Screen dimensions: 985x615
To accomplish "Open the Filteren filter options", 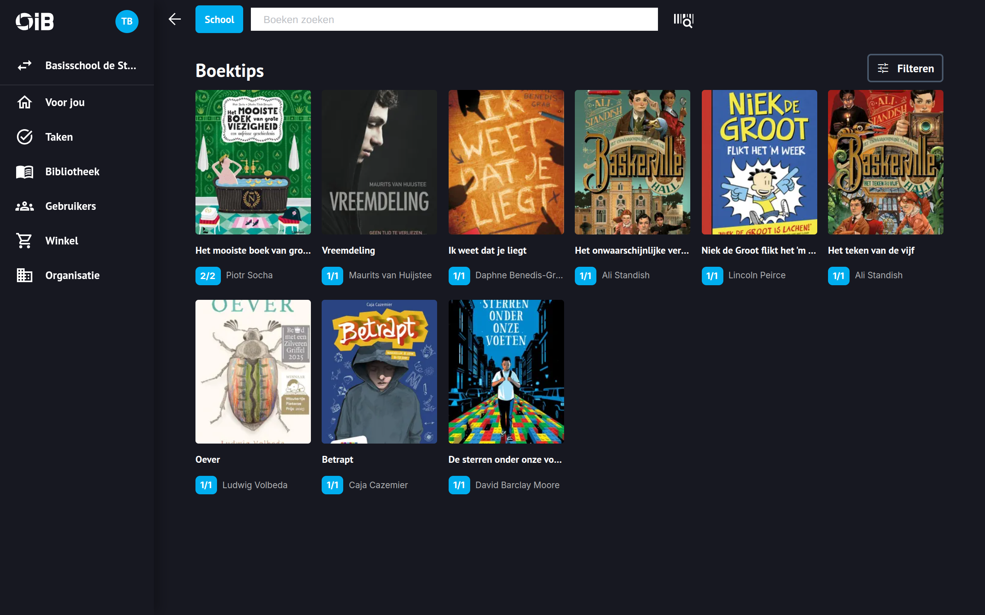I will 905,68.
